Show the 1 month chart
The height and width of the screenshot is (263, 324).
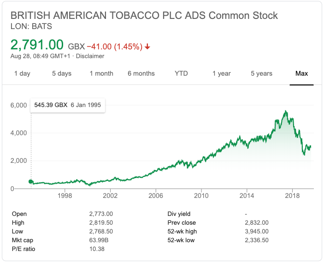tap(101, 73)
